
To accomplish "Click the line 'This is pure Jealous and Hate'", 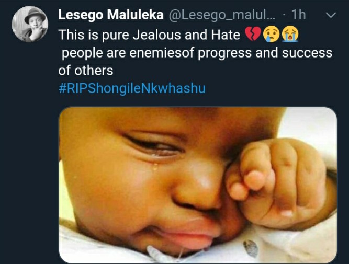I will (x=149, y=35).
